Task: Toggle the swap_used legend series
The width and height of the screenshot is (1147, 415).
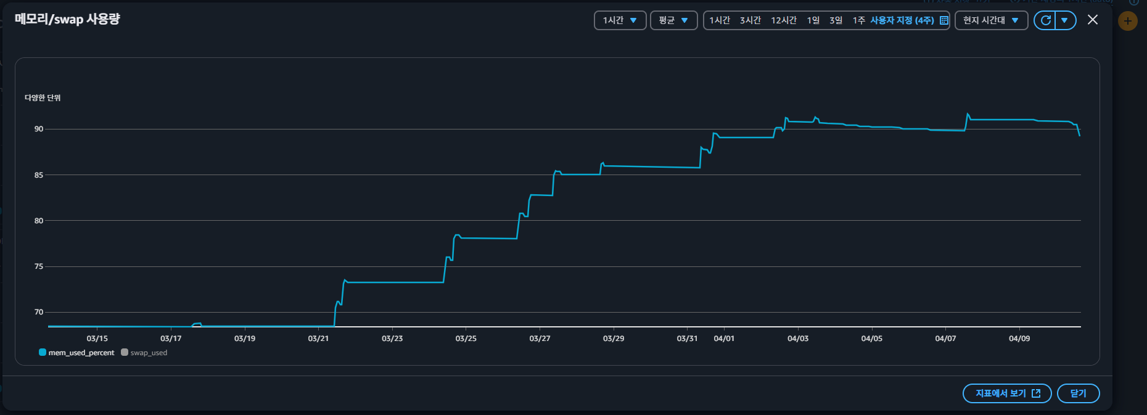Action: tap(144, 353)
